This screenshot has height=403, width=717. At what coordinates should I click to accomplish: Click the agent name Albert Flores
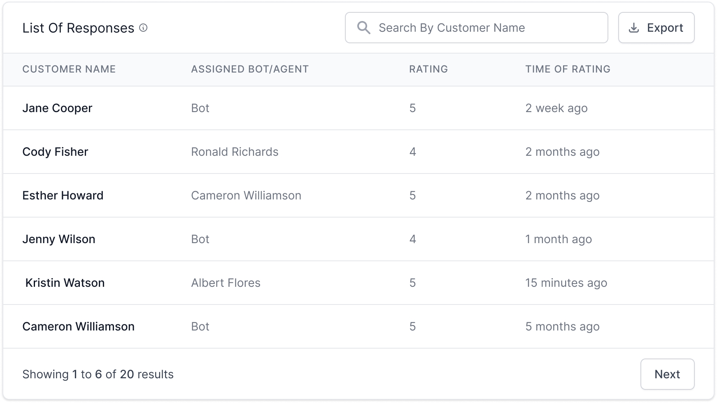pyautogui.click(x=226, y=283)
